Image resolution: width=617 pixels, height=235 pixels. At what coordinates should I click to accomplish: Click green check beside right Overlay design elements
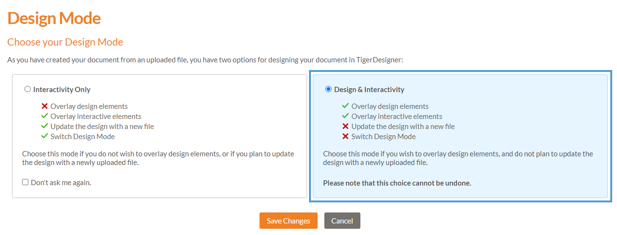click(346, 106)
